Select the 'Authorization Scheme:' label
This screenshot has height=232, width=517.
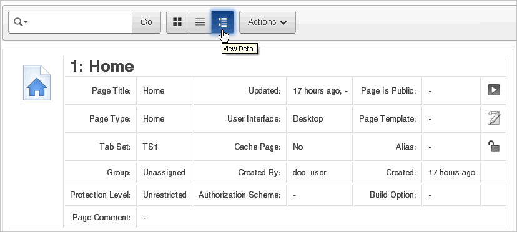click(239, 195)
